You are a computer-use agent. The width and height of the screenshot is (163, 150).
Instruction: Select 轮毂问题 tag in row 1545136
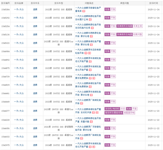click(137, 35)
